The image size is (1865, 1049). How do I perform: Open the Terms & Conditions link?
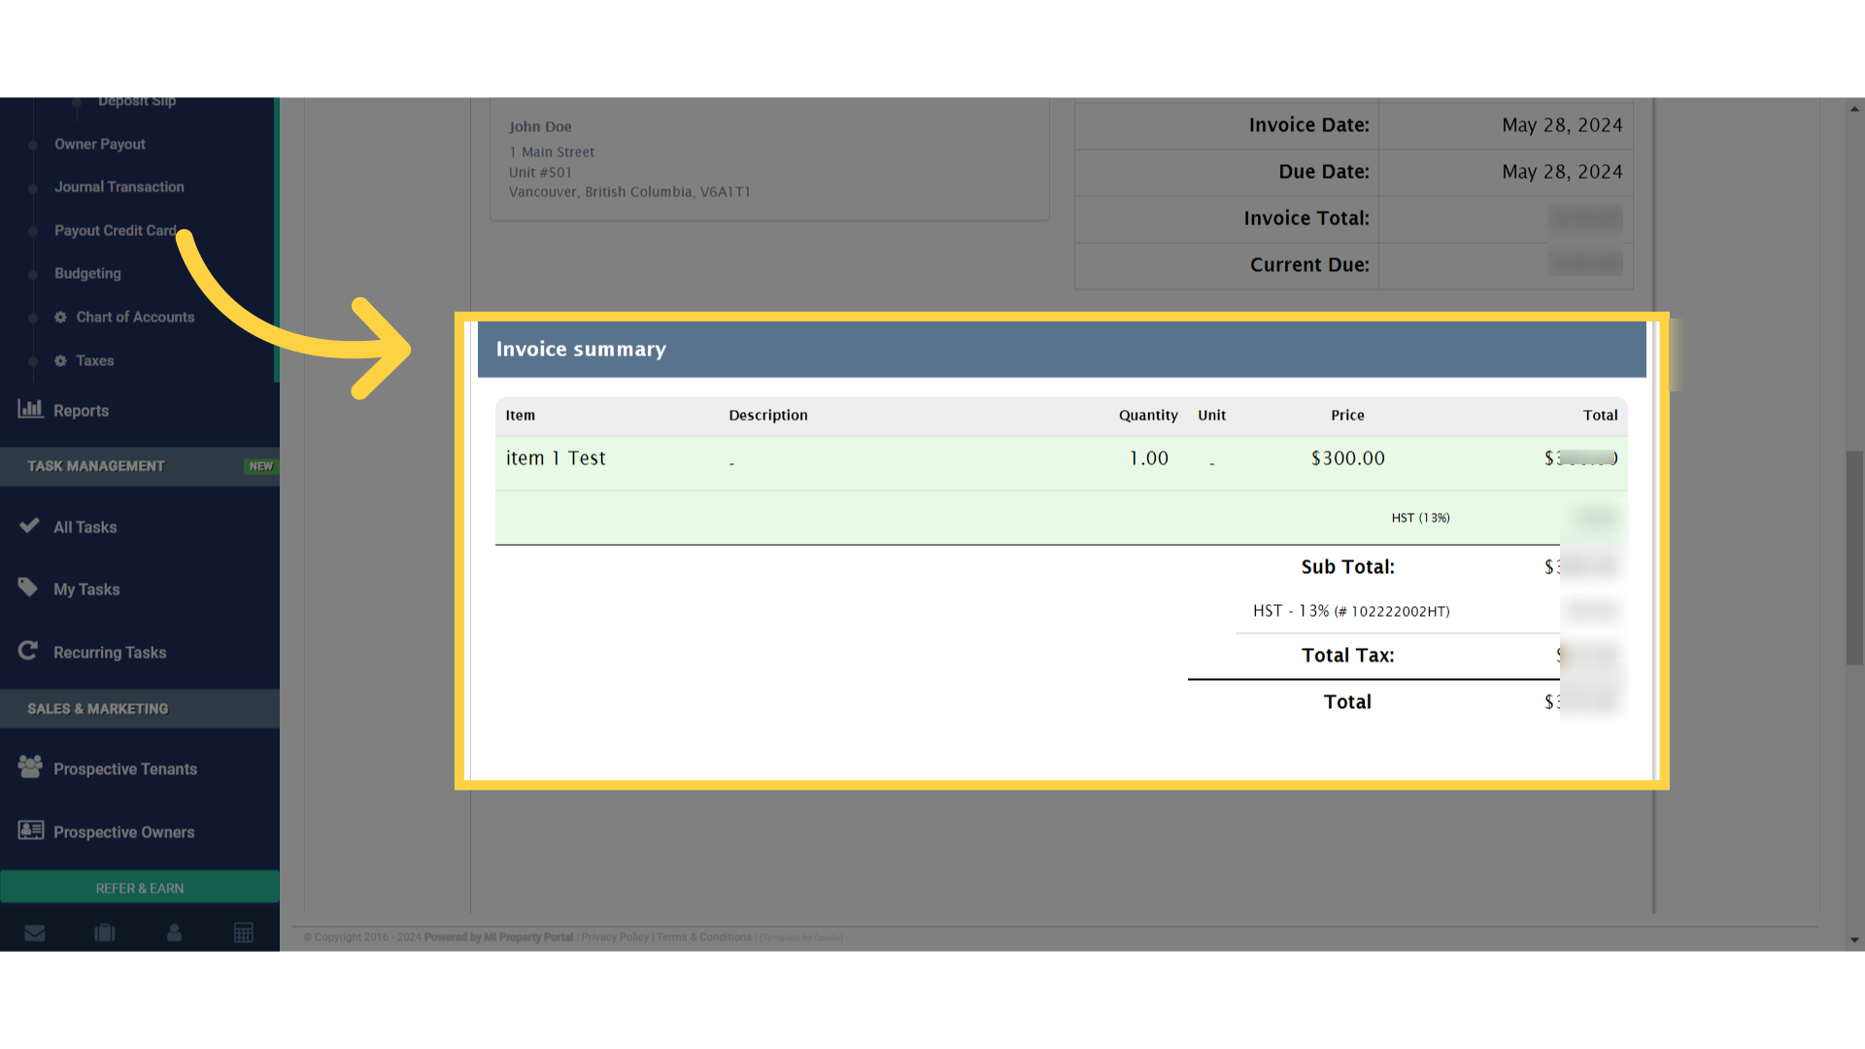click(x=703, y=936)
